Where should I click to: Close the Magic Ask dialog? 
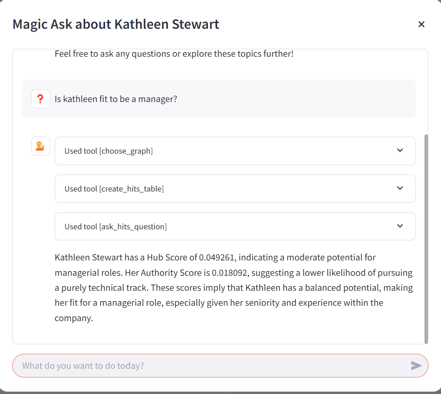coord(421,24)
